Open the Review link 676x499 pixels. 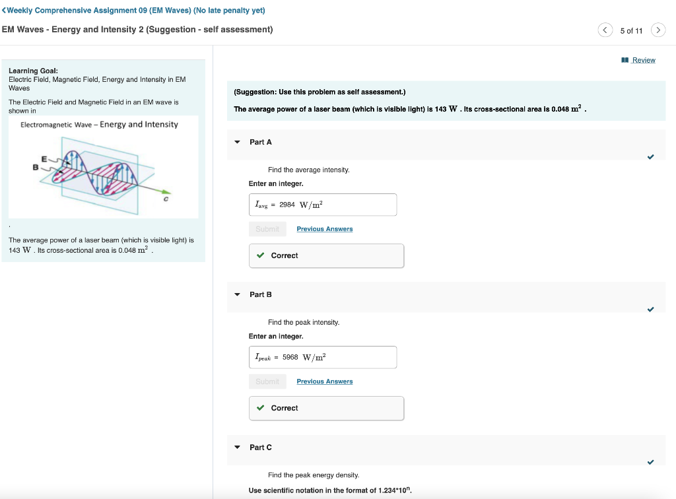click(x=643, y=60)
